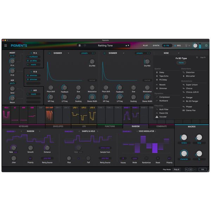Viewport: 211px width, 211px height.
Task: Open the preset library browser icon
Action: click(x=80, y=45)
